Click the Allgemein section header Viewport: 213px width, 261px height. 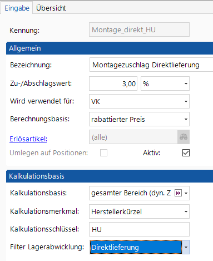tap(110, 48)
